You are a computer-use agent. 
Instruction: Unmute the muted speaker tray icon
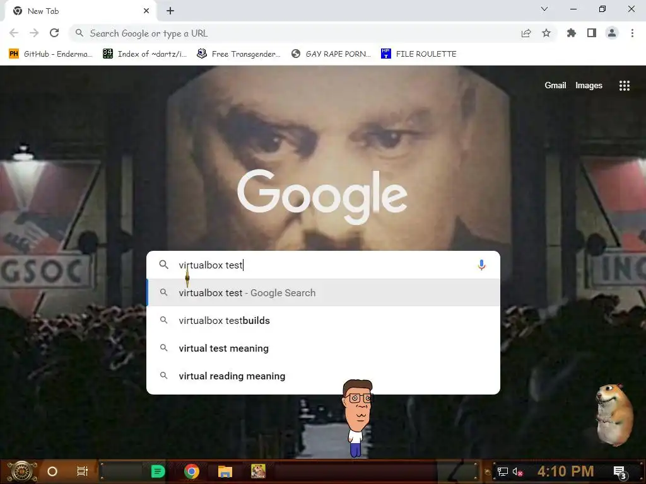point(517,471)
